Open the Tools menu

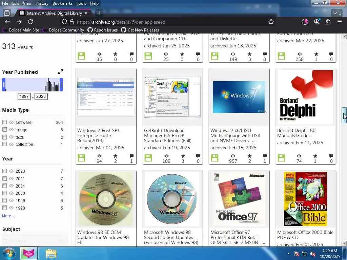(81, 3)
